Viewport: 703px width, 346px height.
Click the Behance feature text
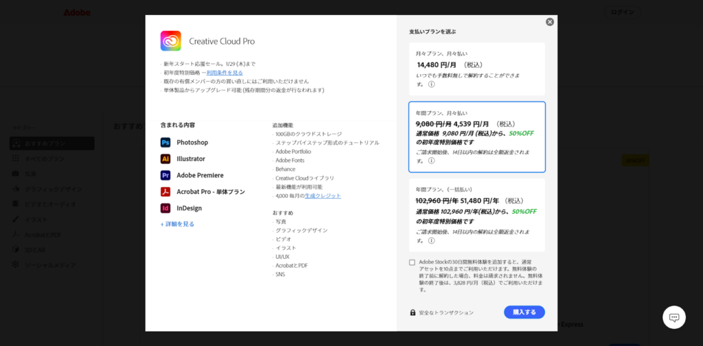[285, 169]
